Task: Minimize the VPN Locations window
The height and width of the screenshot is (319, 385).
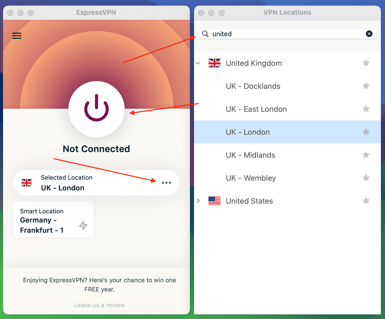Action: pyautogui.click(x=211, y=13)
